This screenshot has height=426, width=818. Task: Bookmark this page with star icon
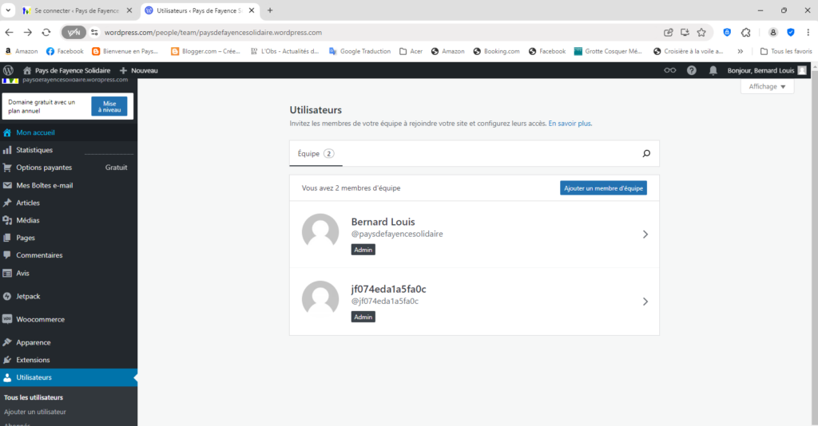[701, 33]
